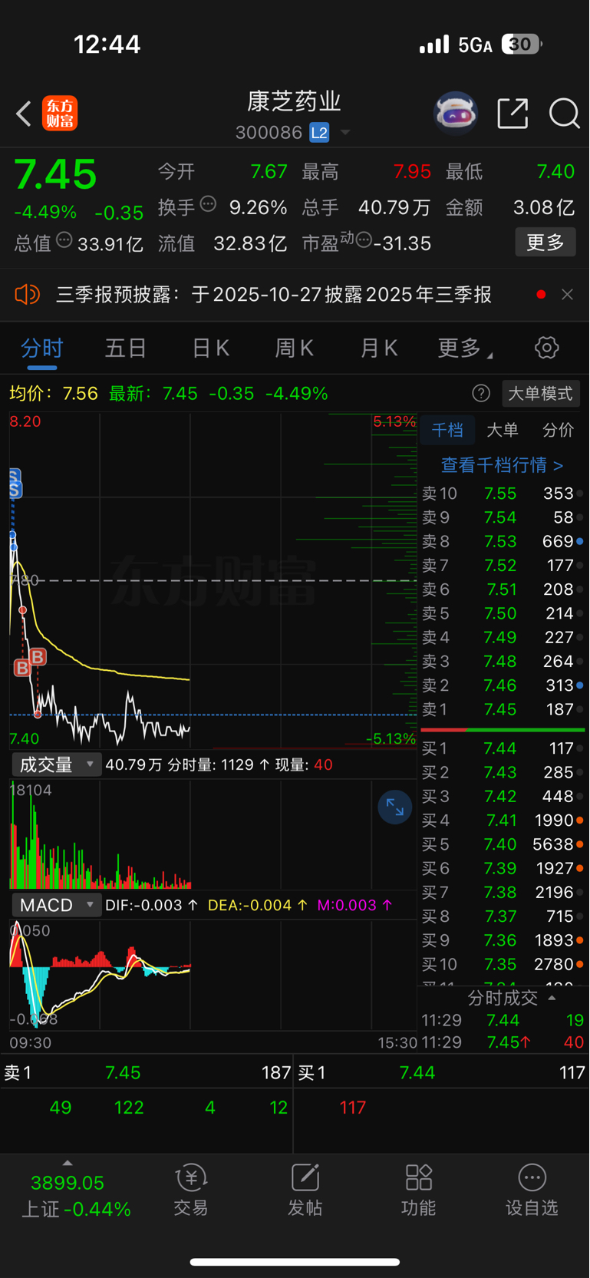Open the 发帖 post icon
The image size is (590, 1278).
click(305, 1190)
